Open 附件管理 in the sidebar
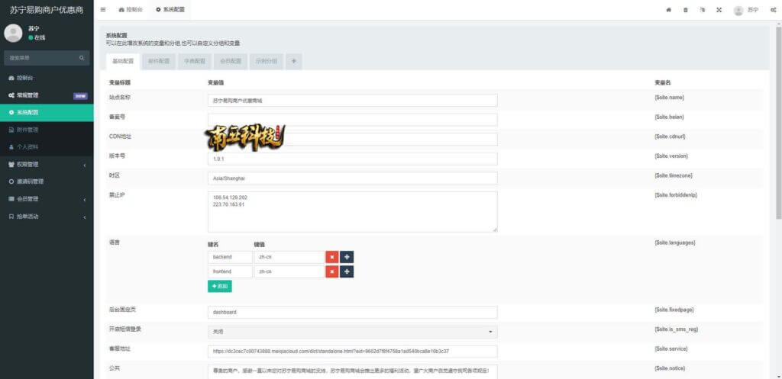Screen dimensions: 782x379 tap(47, 130)
